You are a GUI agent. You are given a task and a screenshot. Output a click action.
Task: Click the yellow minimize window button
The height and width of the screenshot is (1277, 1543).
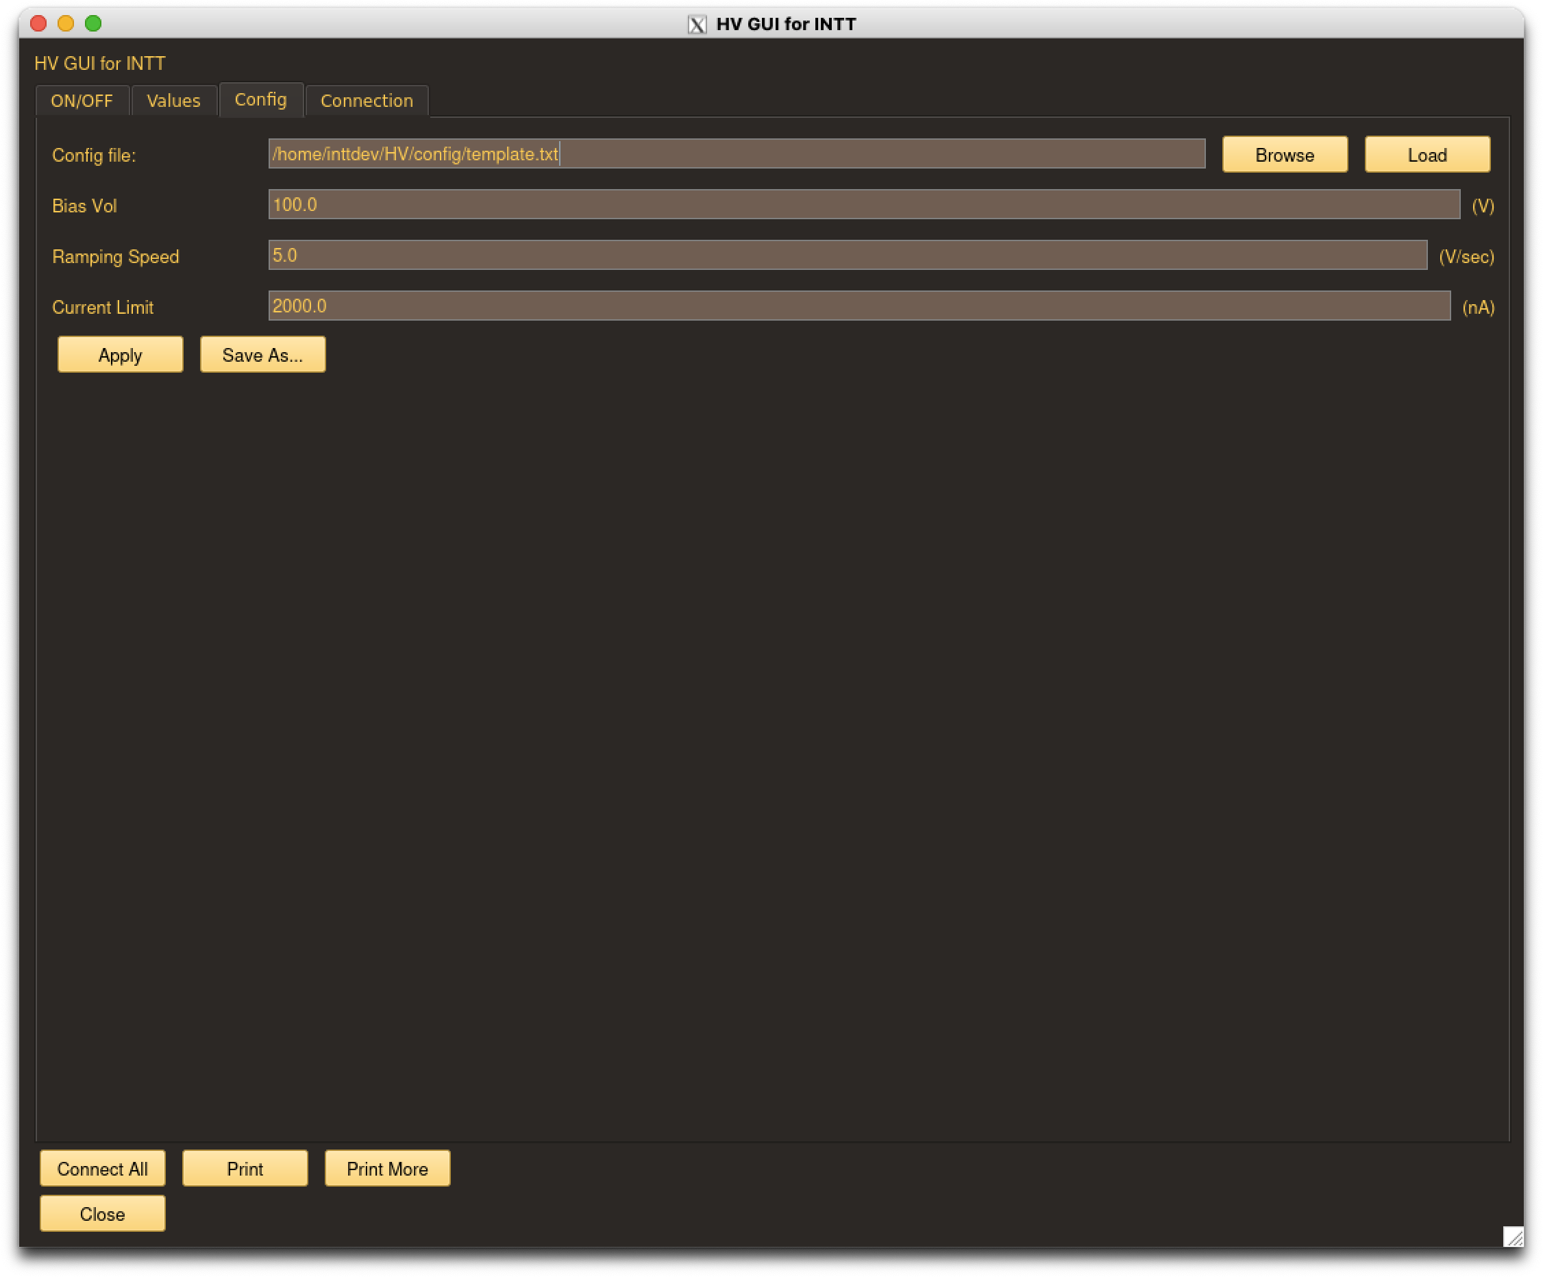[x=66, y=23]
